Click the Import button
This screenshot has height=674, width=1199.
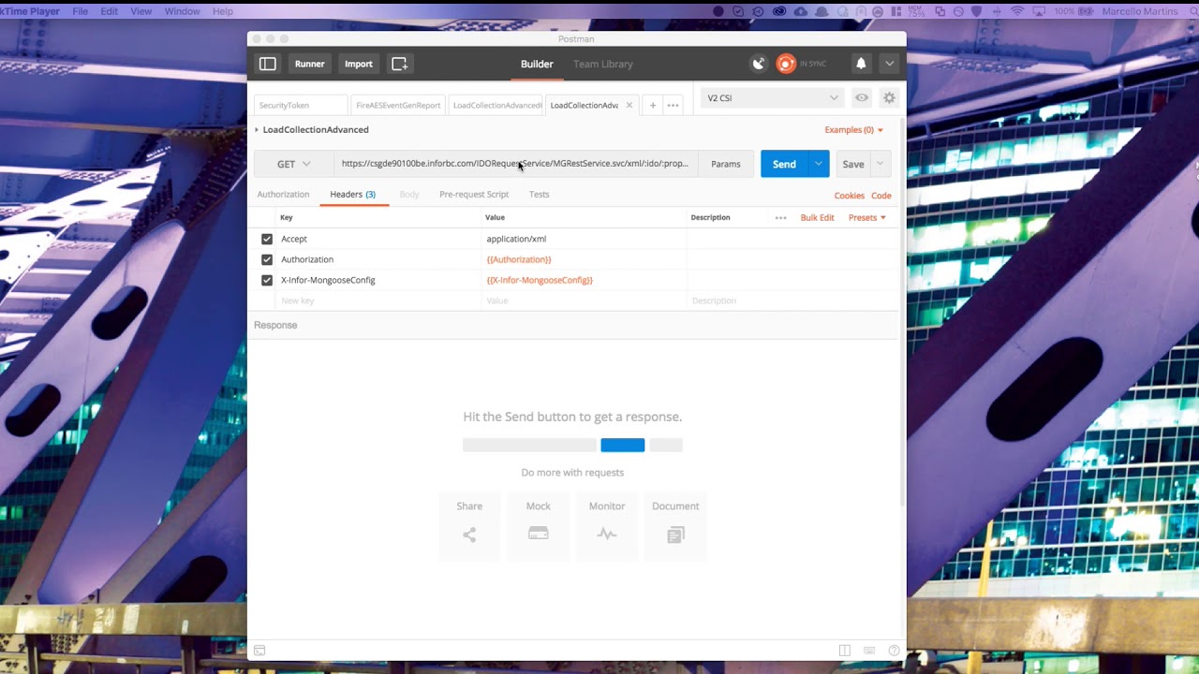(x=359, y=64)
